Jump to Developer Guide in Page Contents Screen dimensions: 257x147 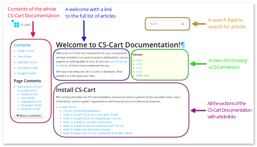coord(31,105)
